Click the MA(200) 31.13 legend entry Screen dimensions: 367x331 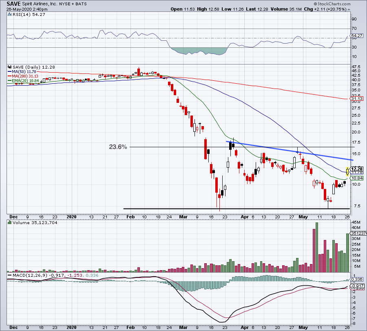pos(23,76)
